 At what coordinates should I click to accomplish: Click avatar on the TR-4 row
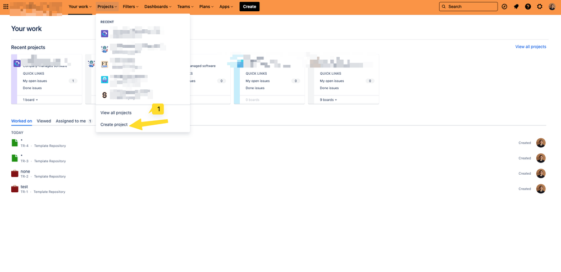point(541,143)
